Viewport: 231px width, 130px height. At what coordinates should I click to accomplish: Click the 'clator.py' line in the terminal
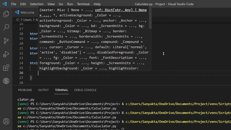click(x=26, y=100)
